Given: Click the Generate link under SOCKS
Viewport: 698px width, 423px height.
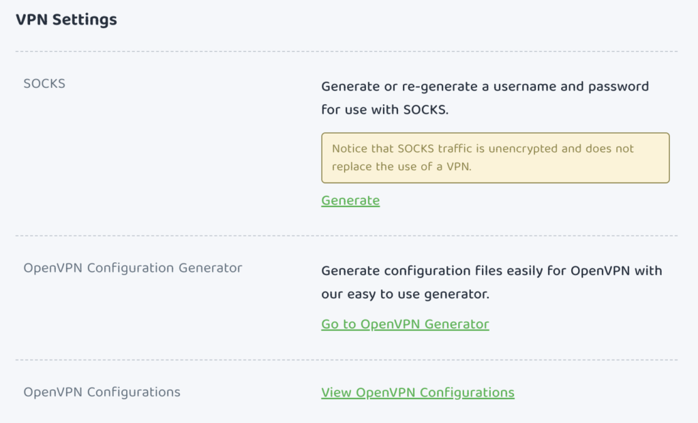Looking at the screenshot, I should pyautogui.click(x=350, y=200).
